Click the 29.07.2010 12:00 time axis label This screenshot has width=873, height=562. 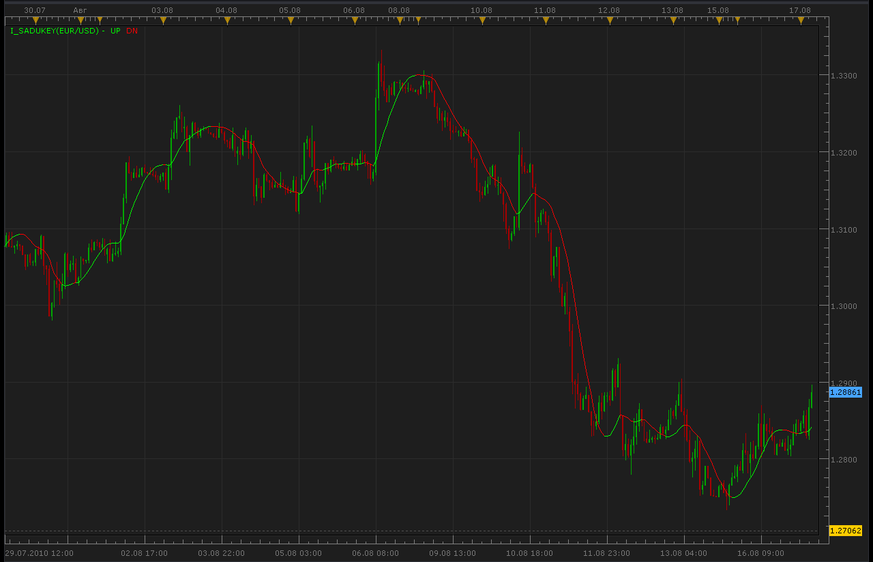click(x=39, y=552)
